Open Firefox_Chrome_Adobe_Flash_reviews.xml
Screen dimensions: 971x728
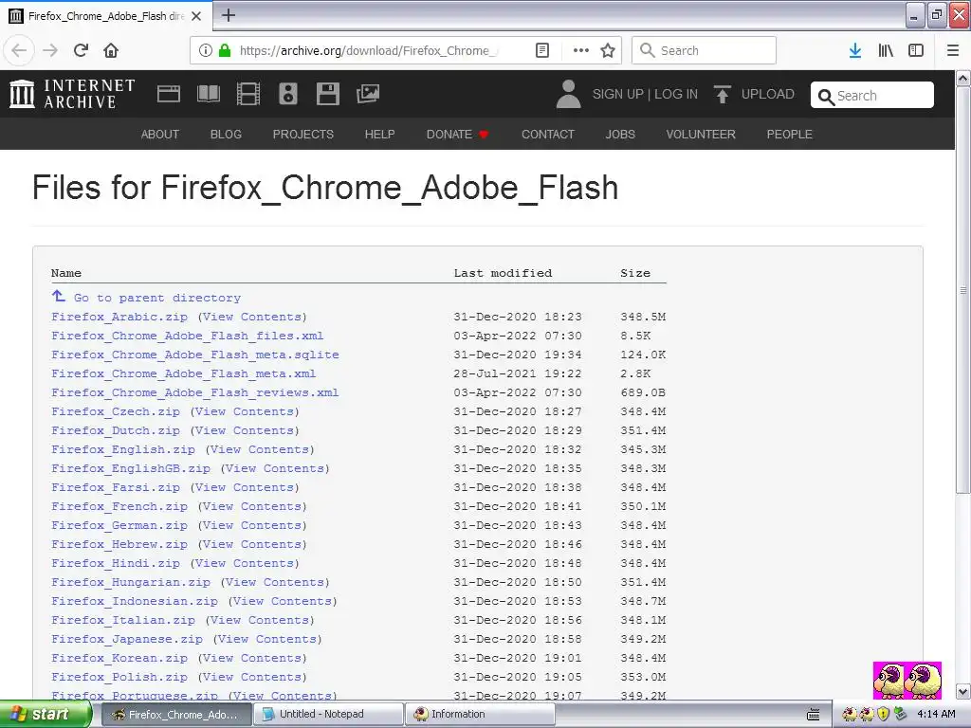pos(195,392)
